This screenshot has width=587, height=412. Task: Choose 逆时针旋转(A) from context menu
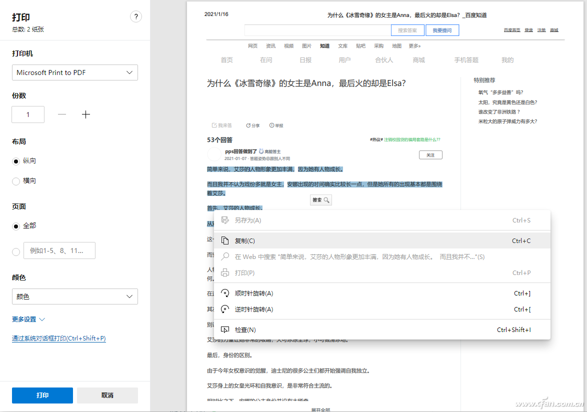tap(382, 309)
